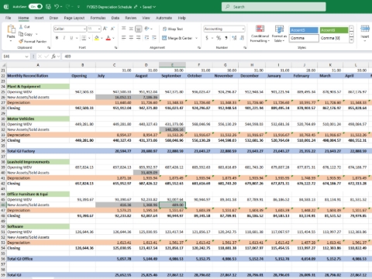Image resolution: width=372 pixels, height=279 pixels.
Task: Open the Font Color dropdown arrow
Action: (x=113, y=38)
